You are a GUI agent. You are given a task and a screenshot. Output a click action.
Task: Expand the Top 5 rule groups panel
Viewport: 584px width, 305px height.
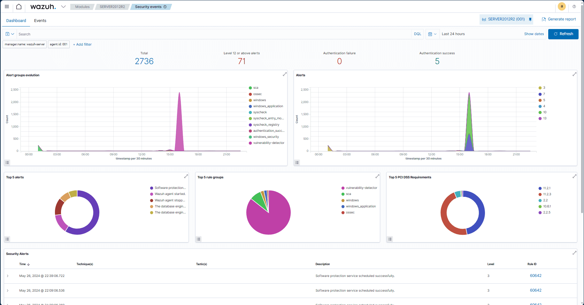[377, 176]
